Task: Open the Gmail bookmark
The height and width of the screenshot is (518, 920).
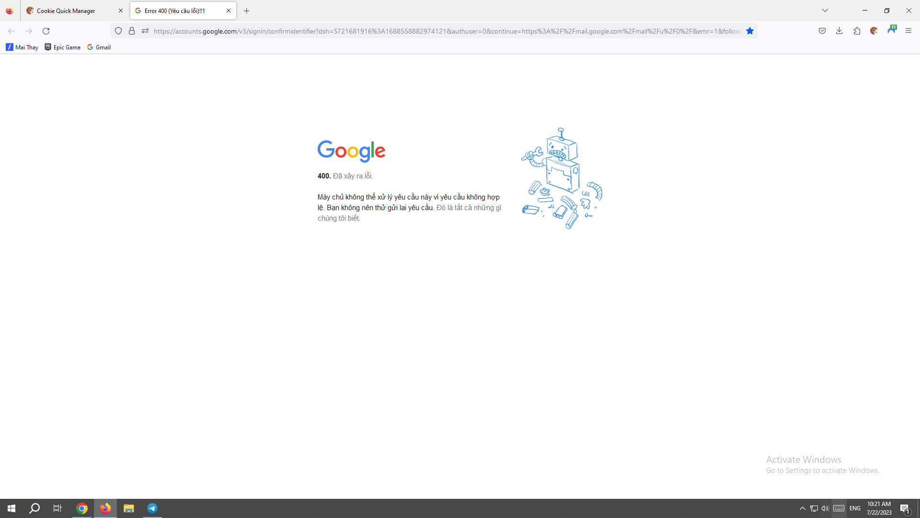Action: coord(99,47)
